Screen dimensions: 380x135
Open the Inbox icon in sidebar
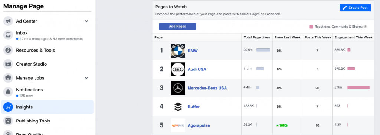tap(8, 35)
